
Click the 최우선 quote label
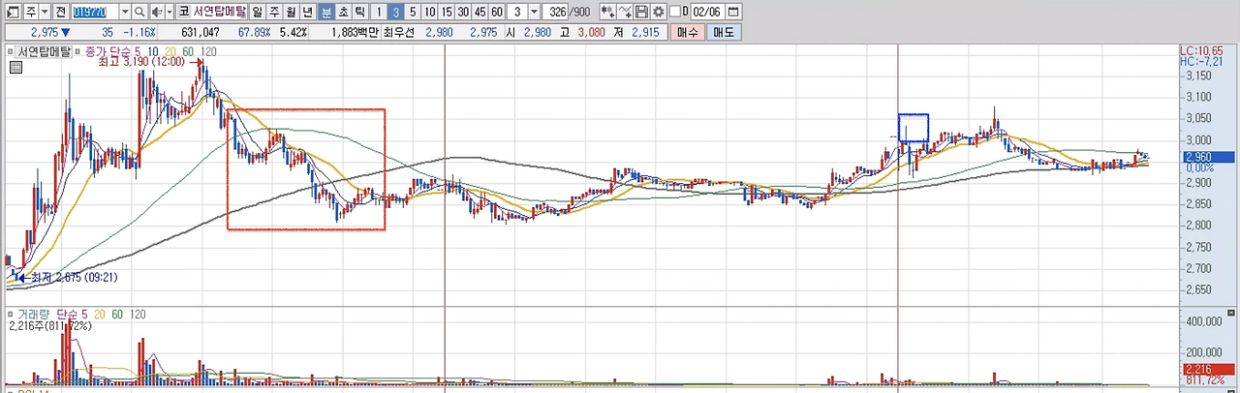tap(400, 32)
